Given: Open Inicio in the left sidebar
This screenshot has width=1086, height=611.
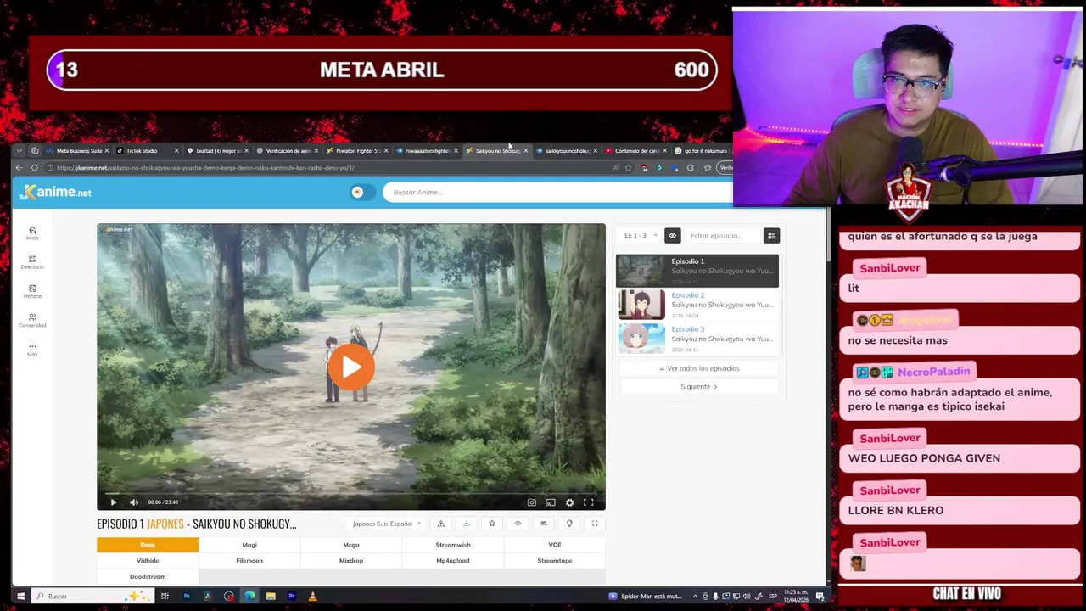Looking at the screenshot, I should 32,233.
